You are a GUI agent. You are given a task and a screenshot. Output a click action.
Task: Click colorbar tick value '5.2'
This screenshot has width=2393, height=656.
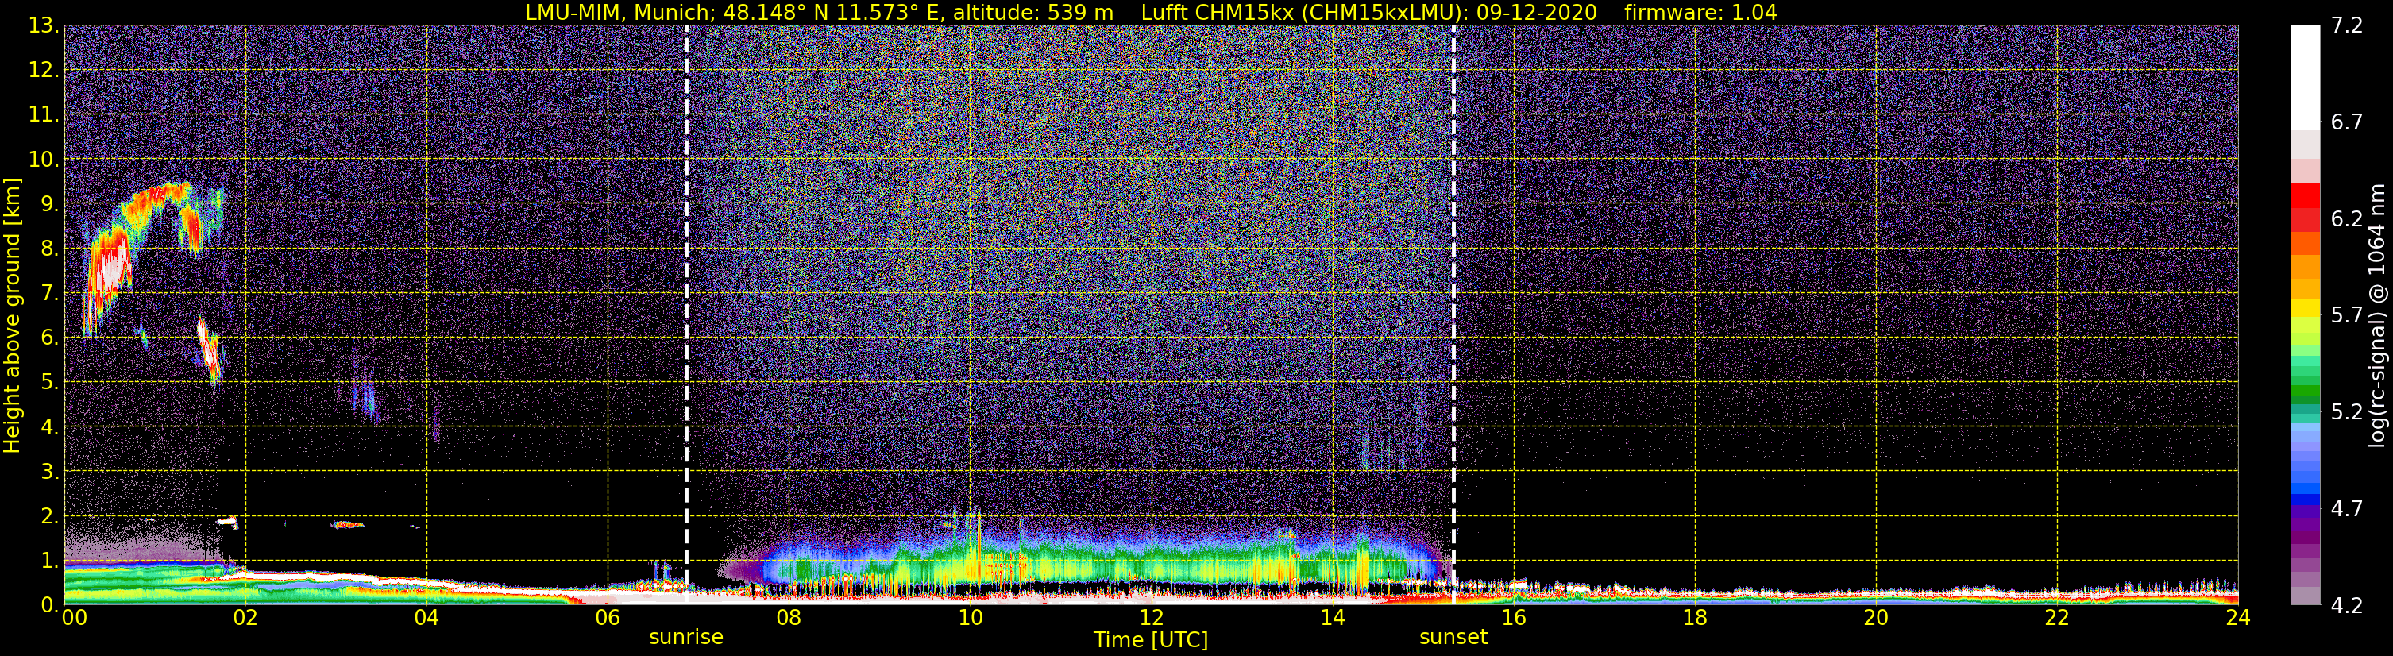click(x=2347, y=412)
